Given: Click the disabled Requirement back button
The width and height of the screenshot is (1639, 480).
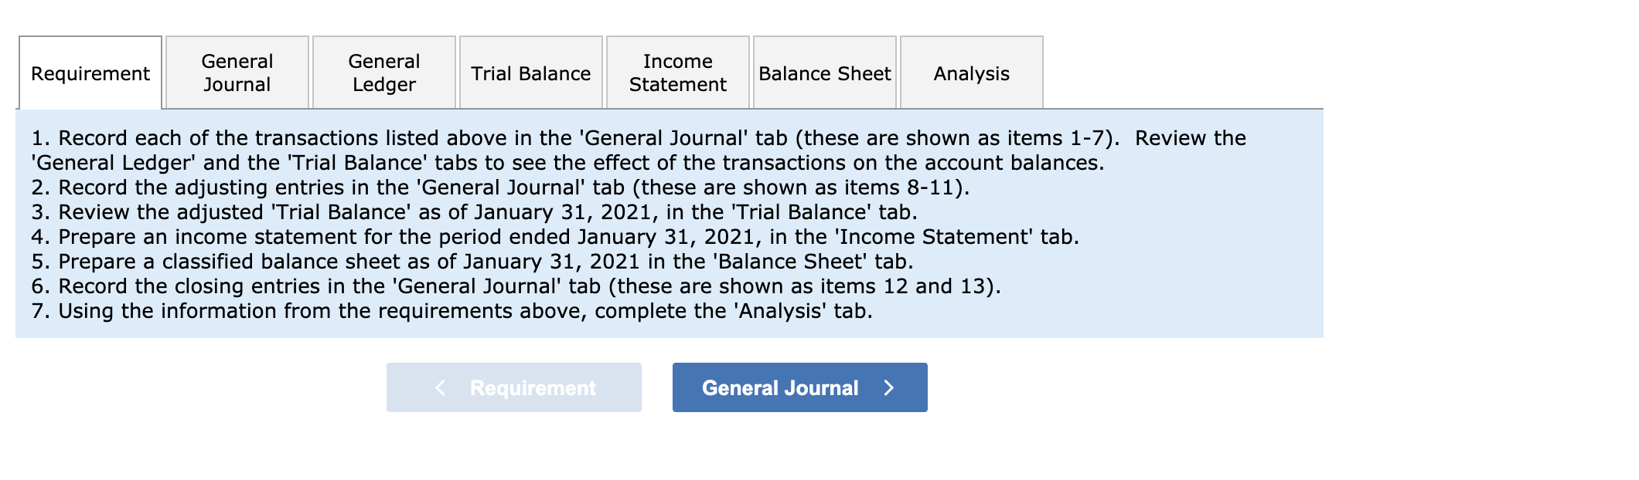Looking at the screenshot, I should (513, 387).
